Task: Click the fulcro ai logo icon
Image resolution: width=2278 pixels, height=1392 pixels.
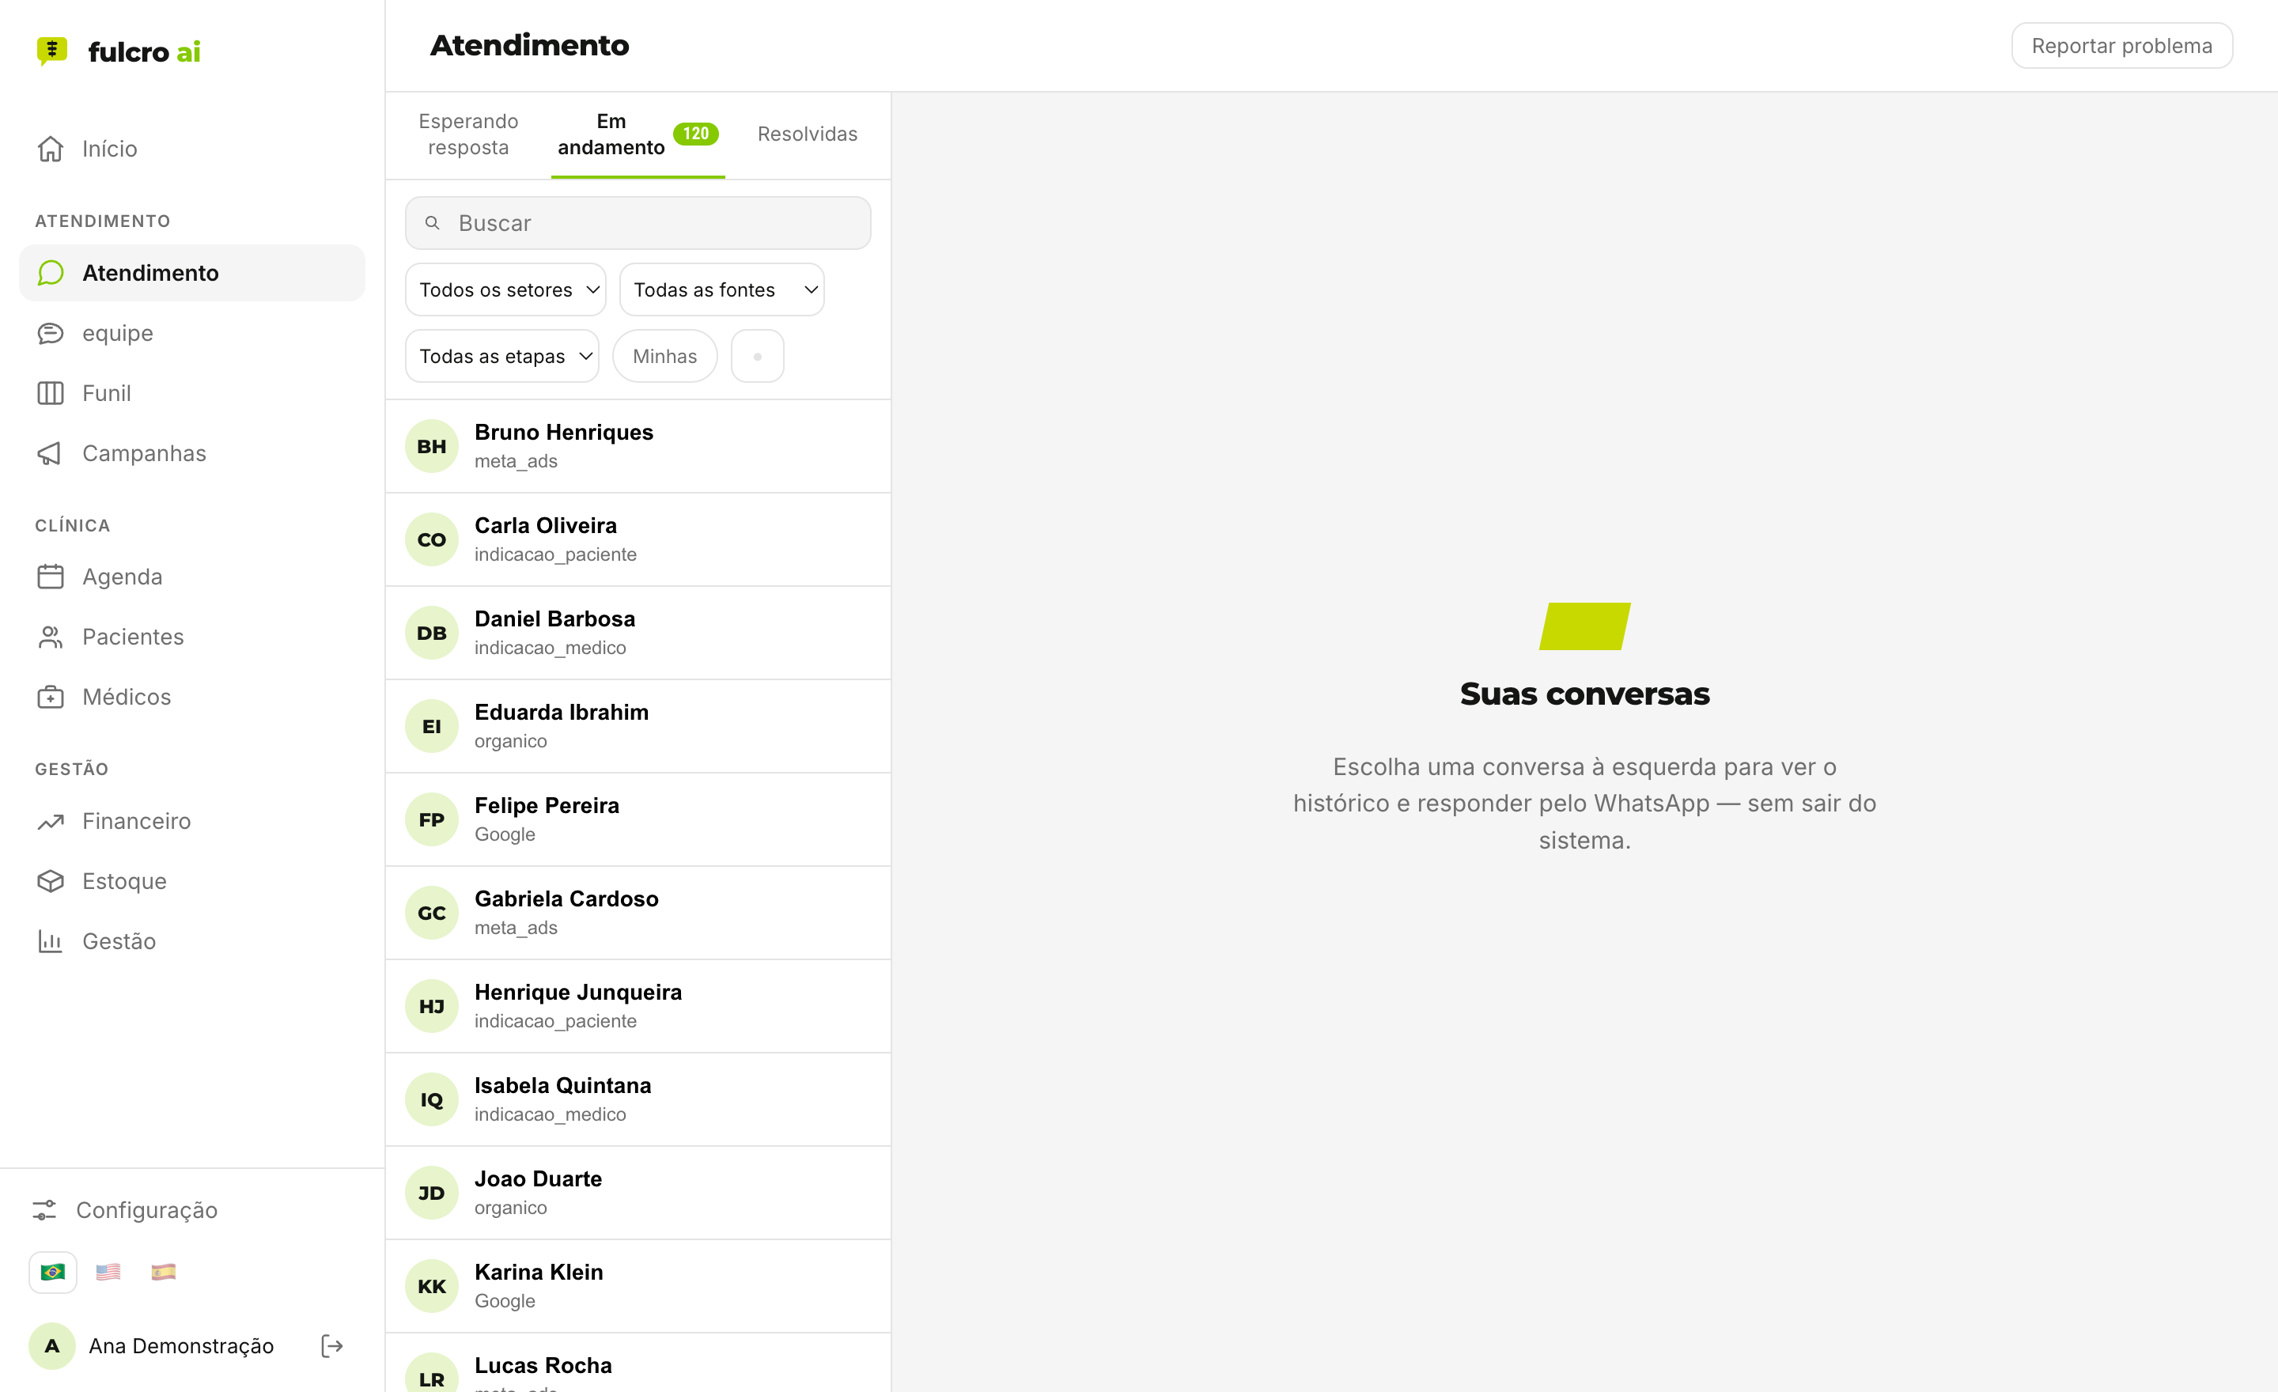Action: [x=51, y=51]
